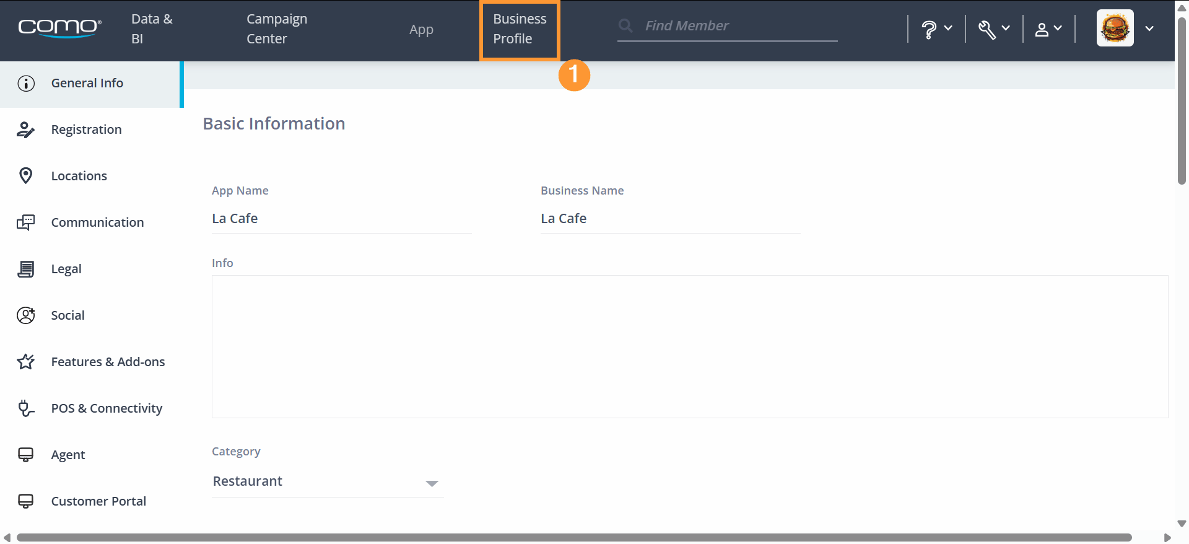Screen dimensions: 1189x544
Task: Click the vertical scrollbar thumb
Action: click(x=1182, y=101)
